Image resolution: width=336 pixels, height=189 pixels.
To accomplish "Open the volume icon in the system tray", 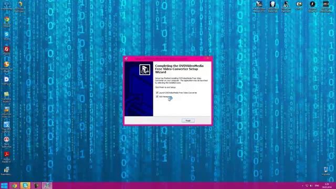I will tap(311, 185).
